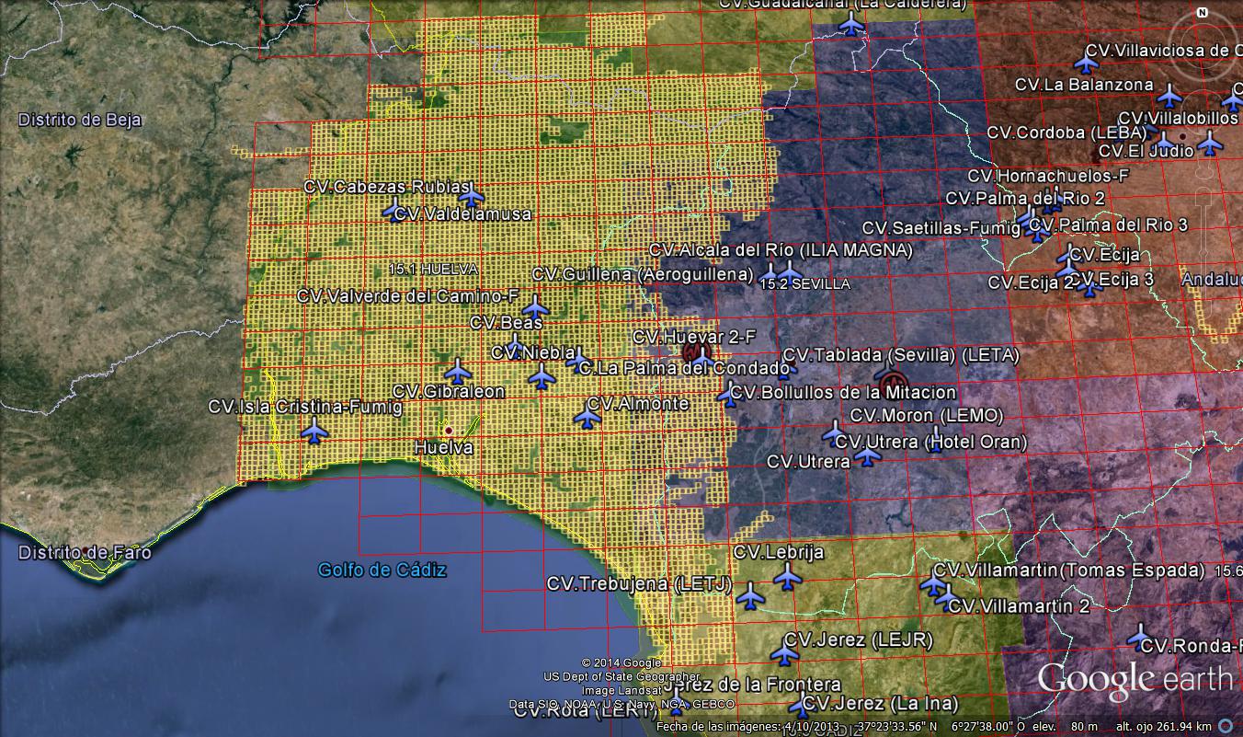The image size is (1243, 737).
Task: Click the Golfo de Cádiz label
Action: pyautogui.click(x=382, y=570)
